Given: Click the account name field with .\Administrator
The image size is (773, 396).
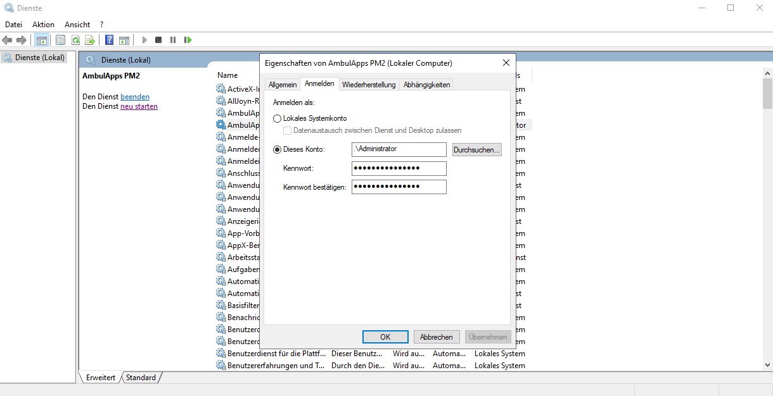Looking at the screenshot, I should 399,149.
